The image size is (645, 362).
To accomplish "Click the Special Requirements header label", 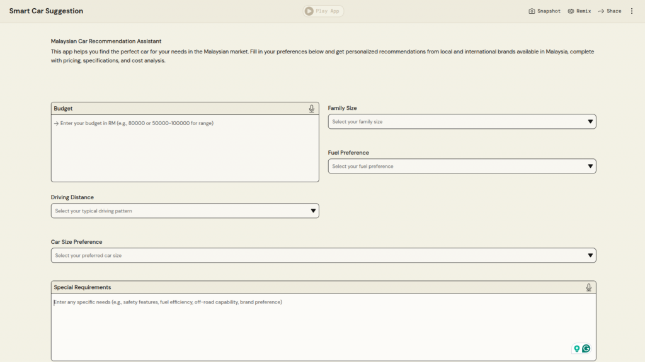I will [82, 287].
